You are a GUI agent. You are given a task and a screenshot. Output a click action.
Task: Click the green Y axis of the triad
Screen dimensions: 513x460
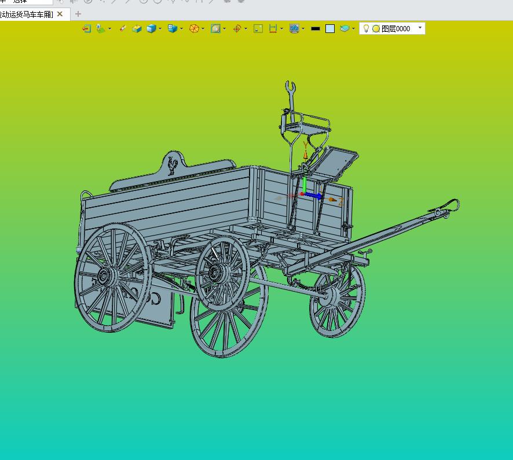305,185
